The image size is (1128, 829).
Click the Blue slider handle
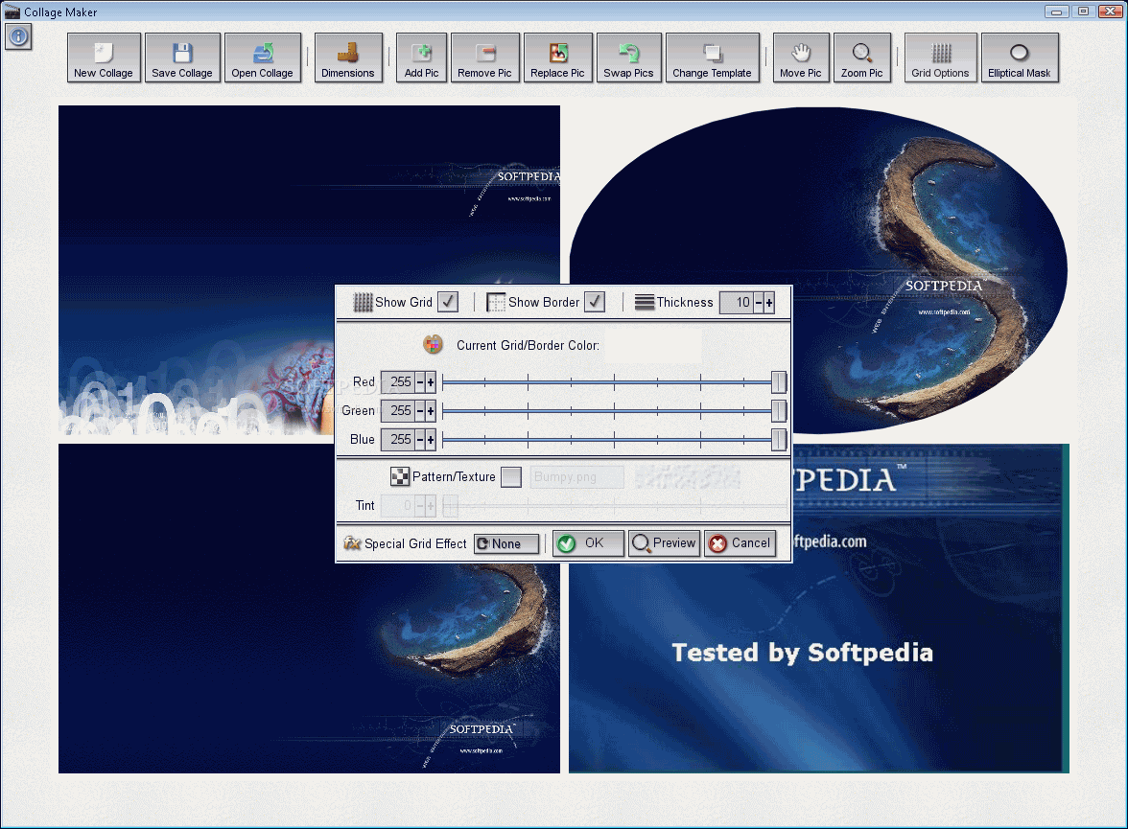tap(779, 439)
